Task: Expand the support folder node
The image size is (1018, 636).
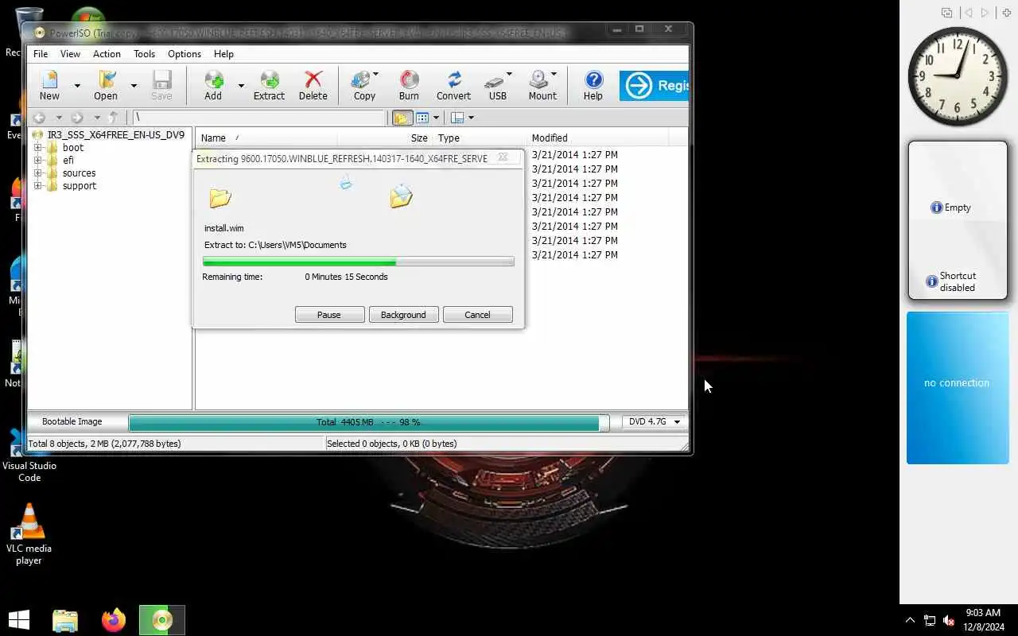Action: click(x=37, y=186)
